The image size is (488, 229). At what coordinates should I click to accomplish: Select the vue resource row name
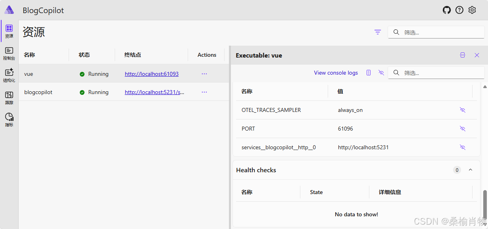[29, 74]
